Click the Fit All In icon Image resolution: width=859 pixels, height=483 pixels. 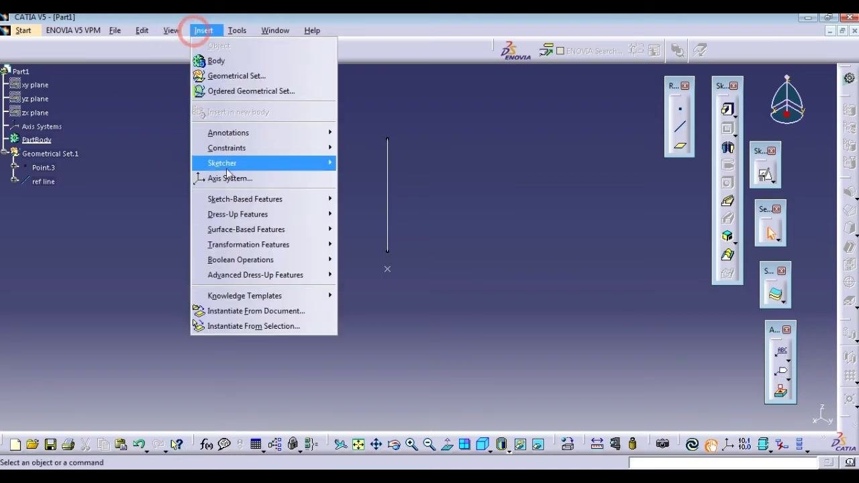(x=358, y=444)
